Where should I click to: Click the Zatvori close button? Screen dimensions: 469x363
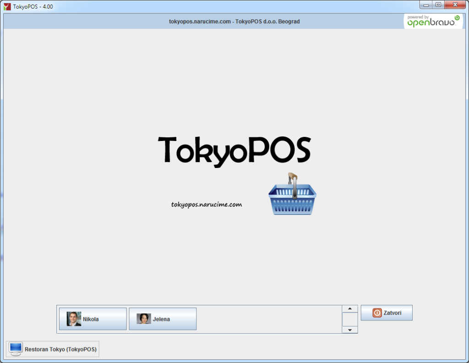point(387,313)
